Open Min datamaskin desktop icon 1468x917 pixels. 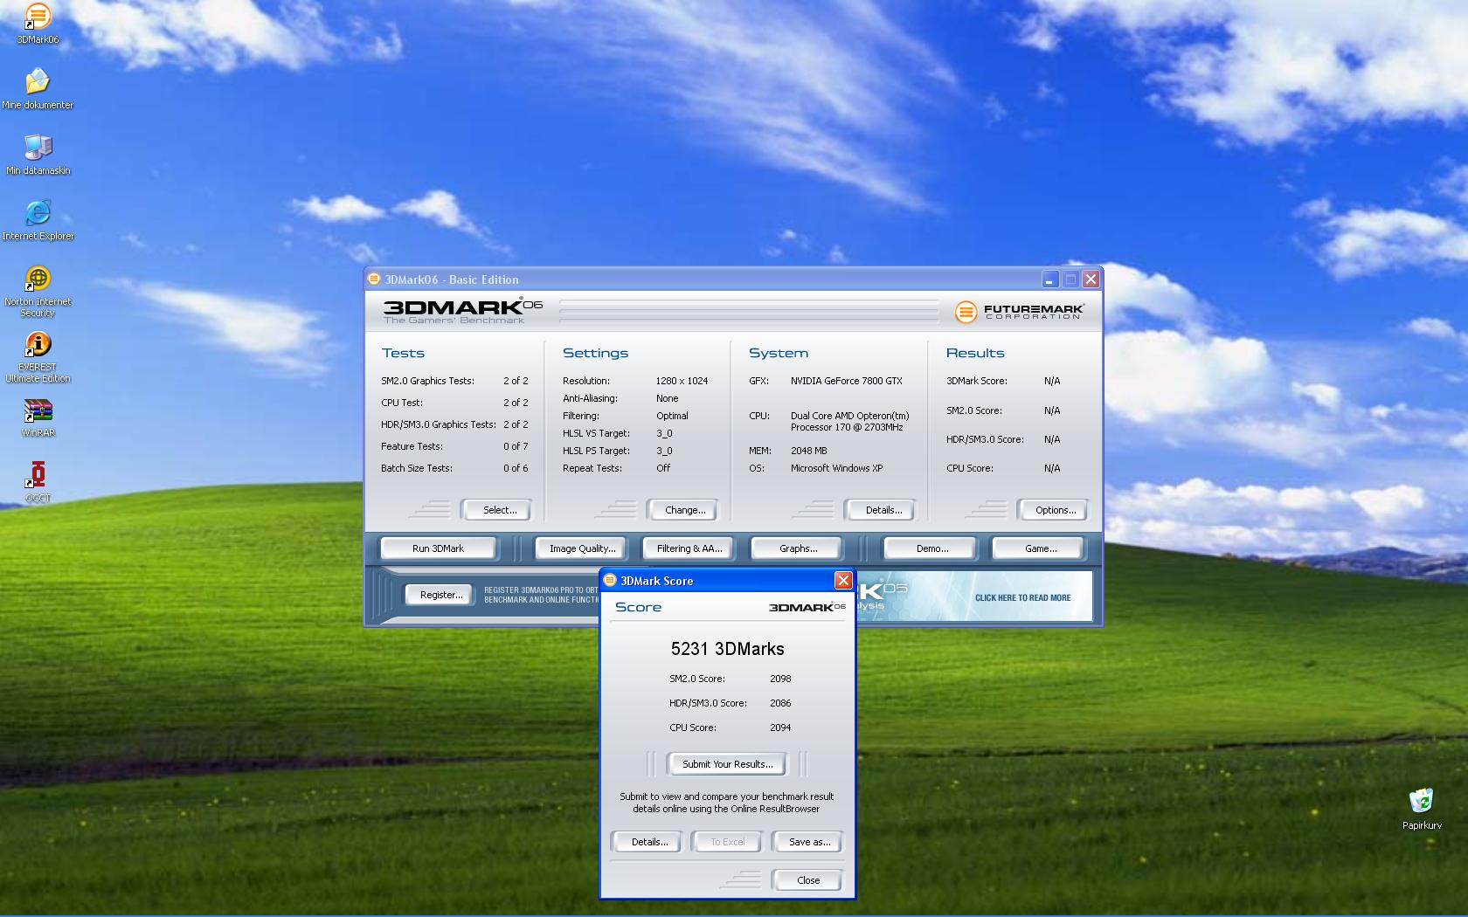(x=38, y=155)
